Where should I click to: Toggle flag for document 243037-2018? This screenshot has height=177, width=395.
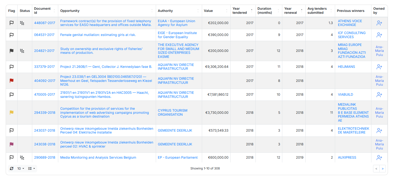point(12,131)
